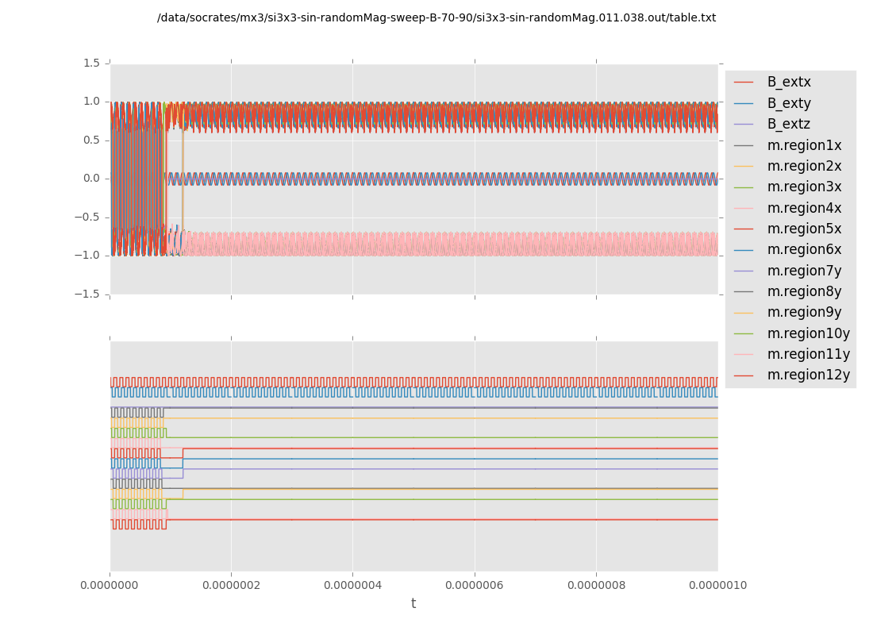Select the B_exty legend label
This screenshot has height=635, width=873.
pos(788,103)
